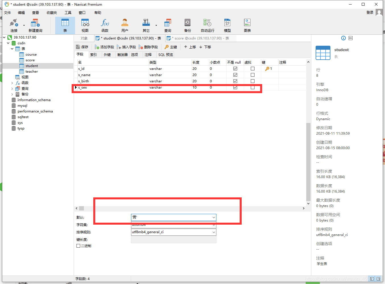Open the Charts (图表) toolbar icon
The height and width of the screenshot is (284, 385).
(247, 23)
